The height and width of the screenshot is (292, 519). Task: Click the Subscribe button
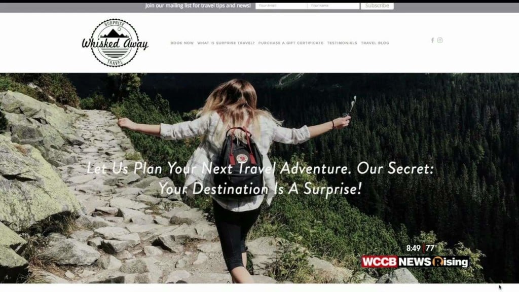click(377, 6)
